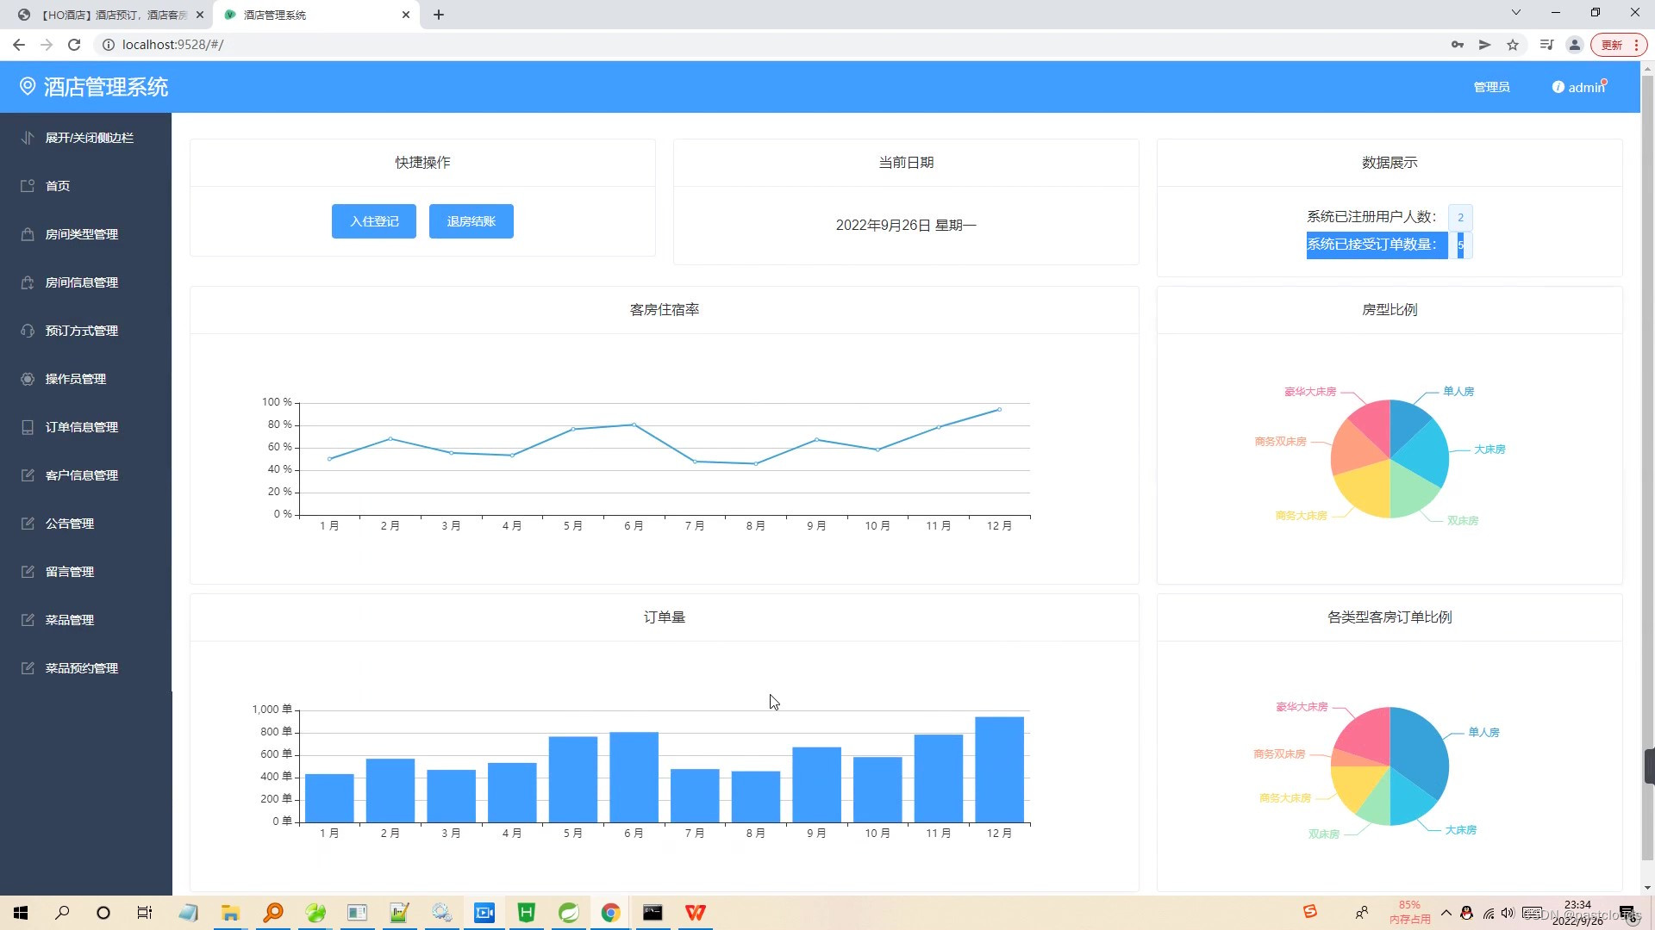Click the 12月 bar in 订单量 chart

999,769
